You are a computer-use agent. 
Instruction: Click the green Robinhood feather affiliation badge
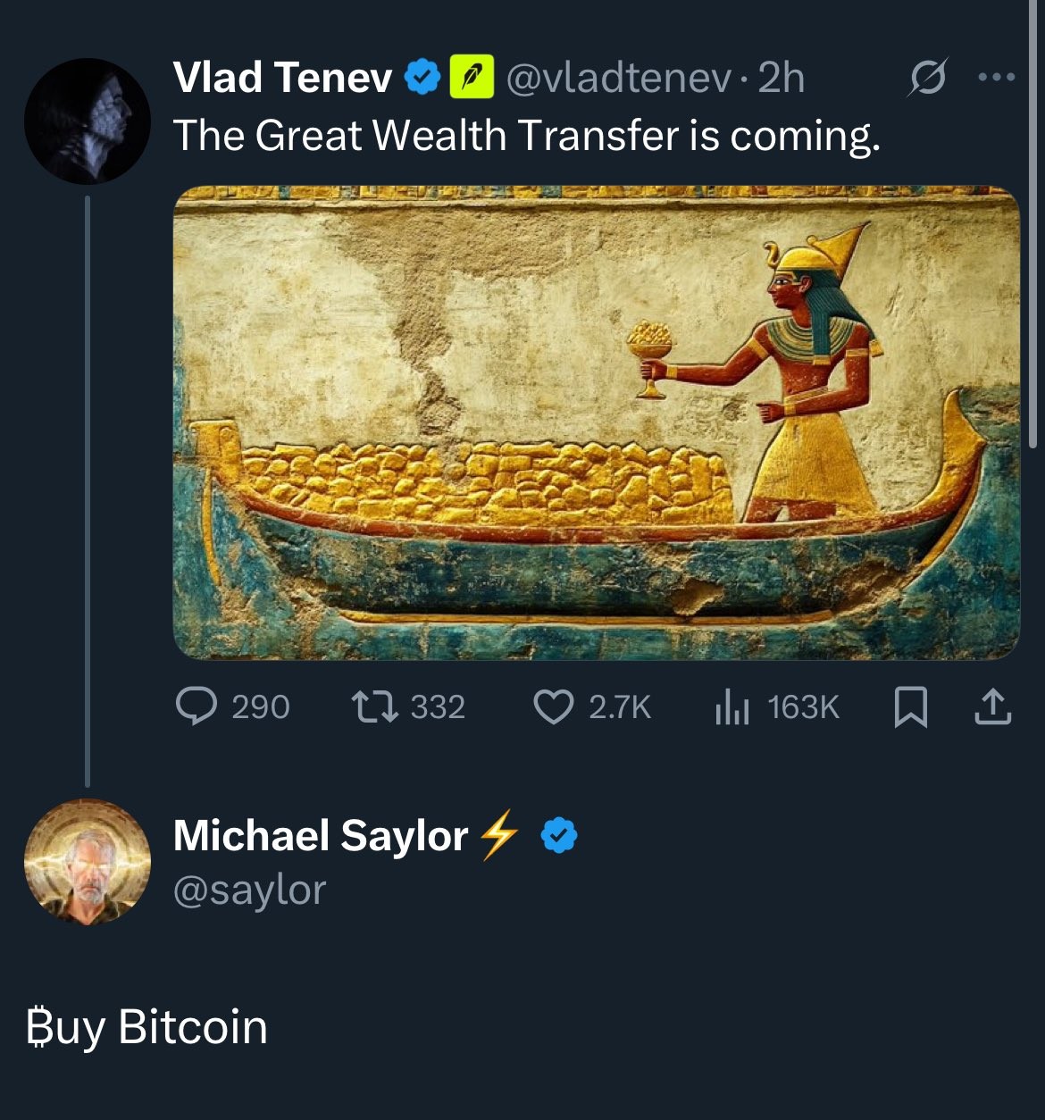click(472, 78)
